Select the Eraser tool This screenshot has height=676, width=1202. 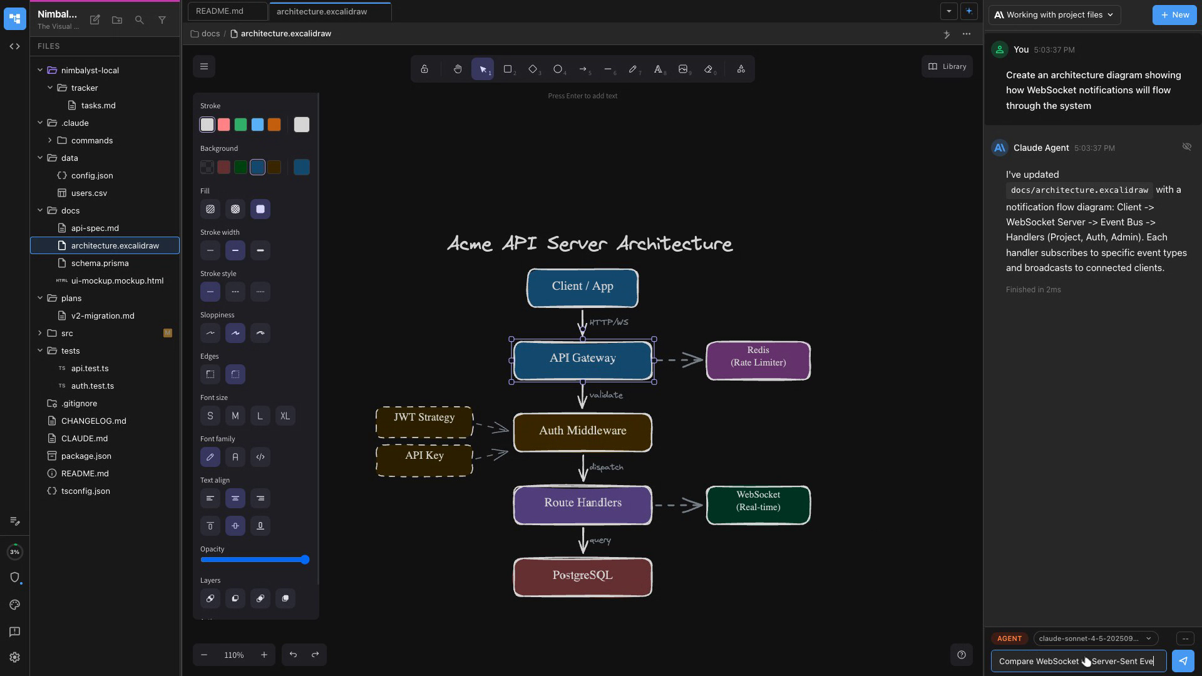click(708, 69)
